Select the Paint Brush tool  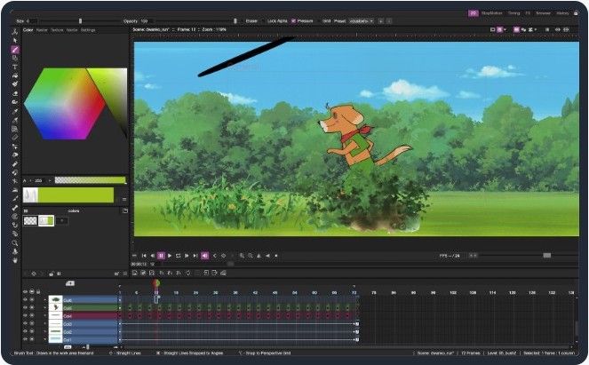tap(14, 84)
